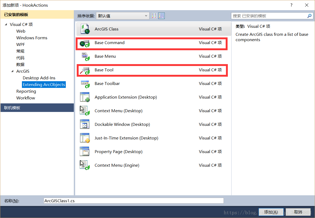
Task: Select the Base Toolbar template name
Action: click(107, 84)
